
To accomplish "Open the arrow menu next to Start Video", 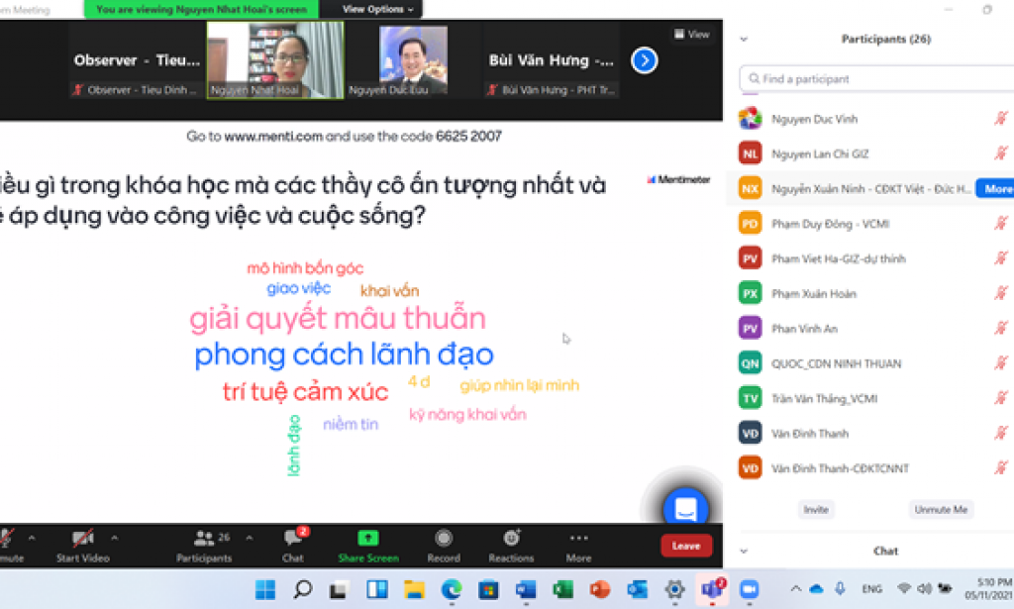I will pyautogui.click(x=114, y=538).
